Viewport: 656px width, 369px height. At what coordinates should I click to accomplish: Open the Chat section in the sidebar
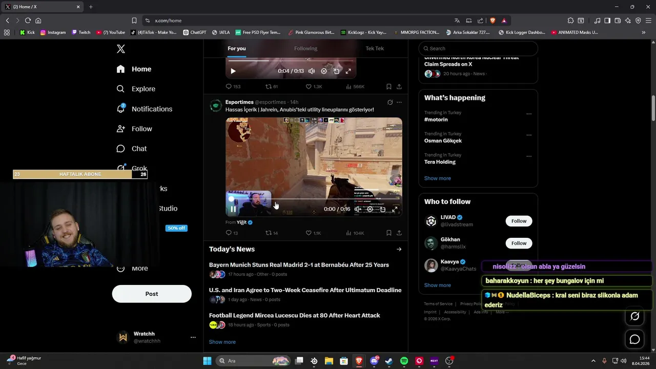(x=132, y=149)
